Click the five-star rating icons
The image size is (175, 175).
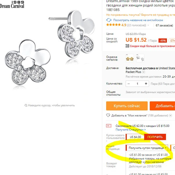(x=113, y=25)
